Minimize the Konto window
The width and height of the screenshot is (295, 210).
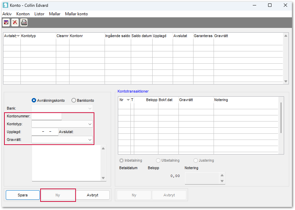click(x=254, y=5)
